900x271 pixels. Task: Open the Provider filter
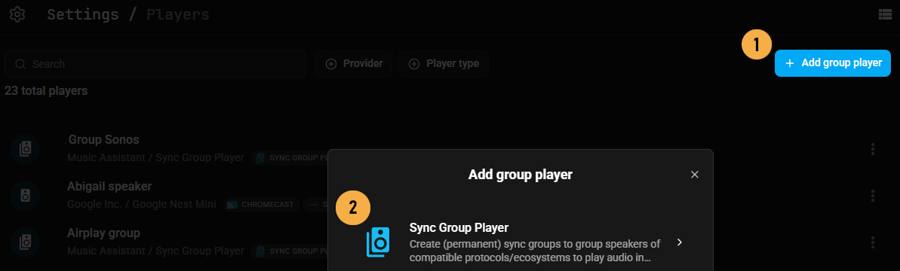(354, 63)
